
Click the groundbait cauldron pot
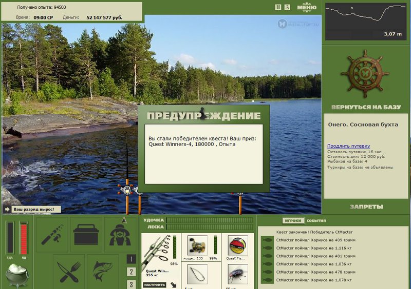point(17,275)
